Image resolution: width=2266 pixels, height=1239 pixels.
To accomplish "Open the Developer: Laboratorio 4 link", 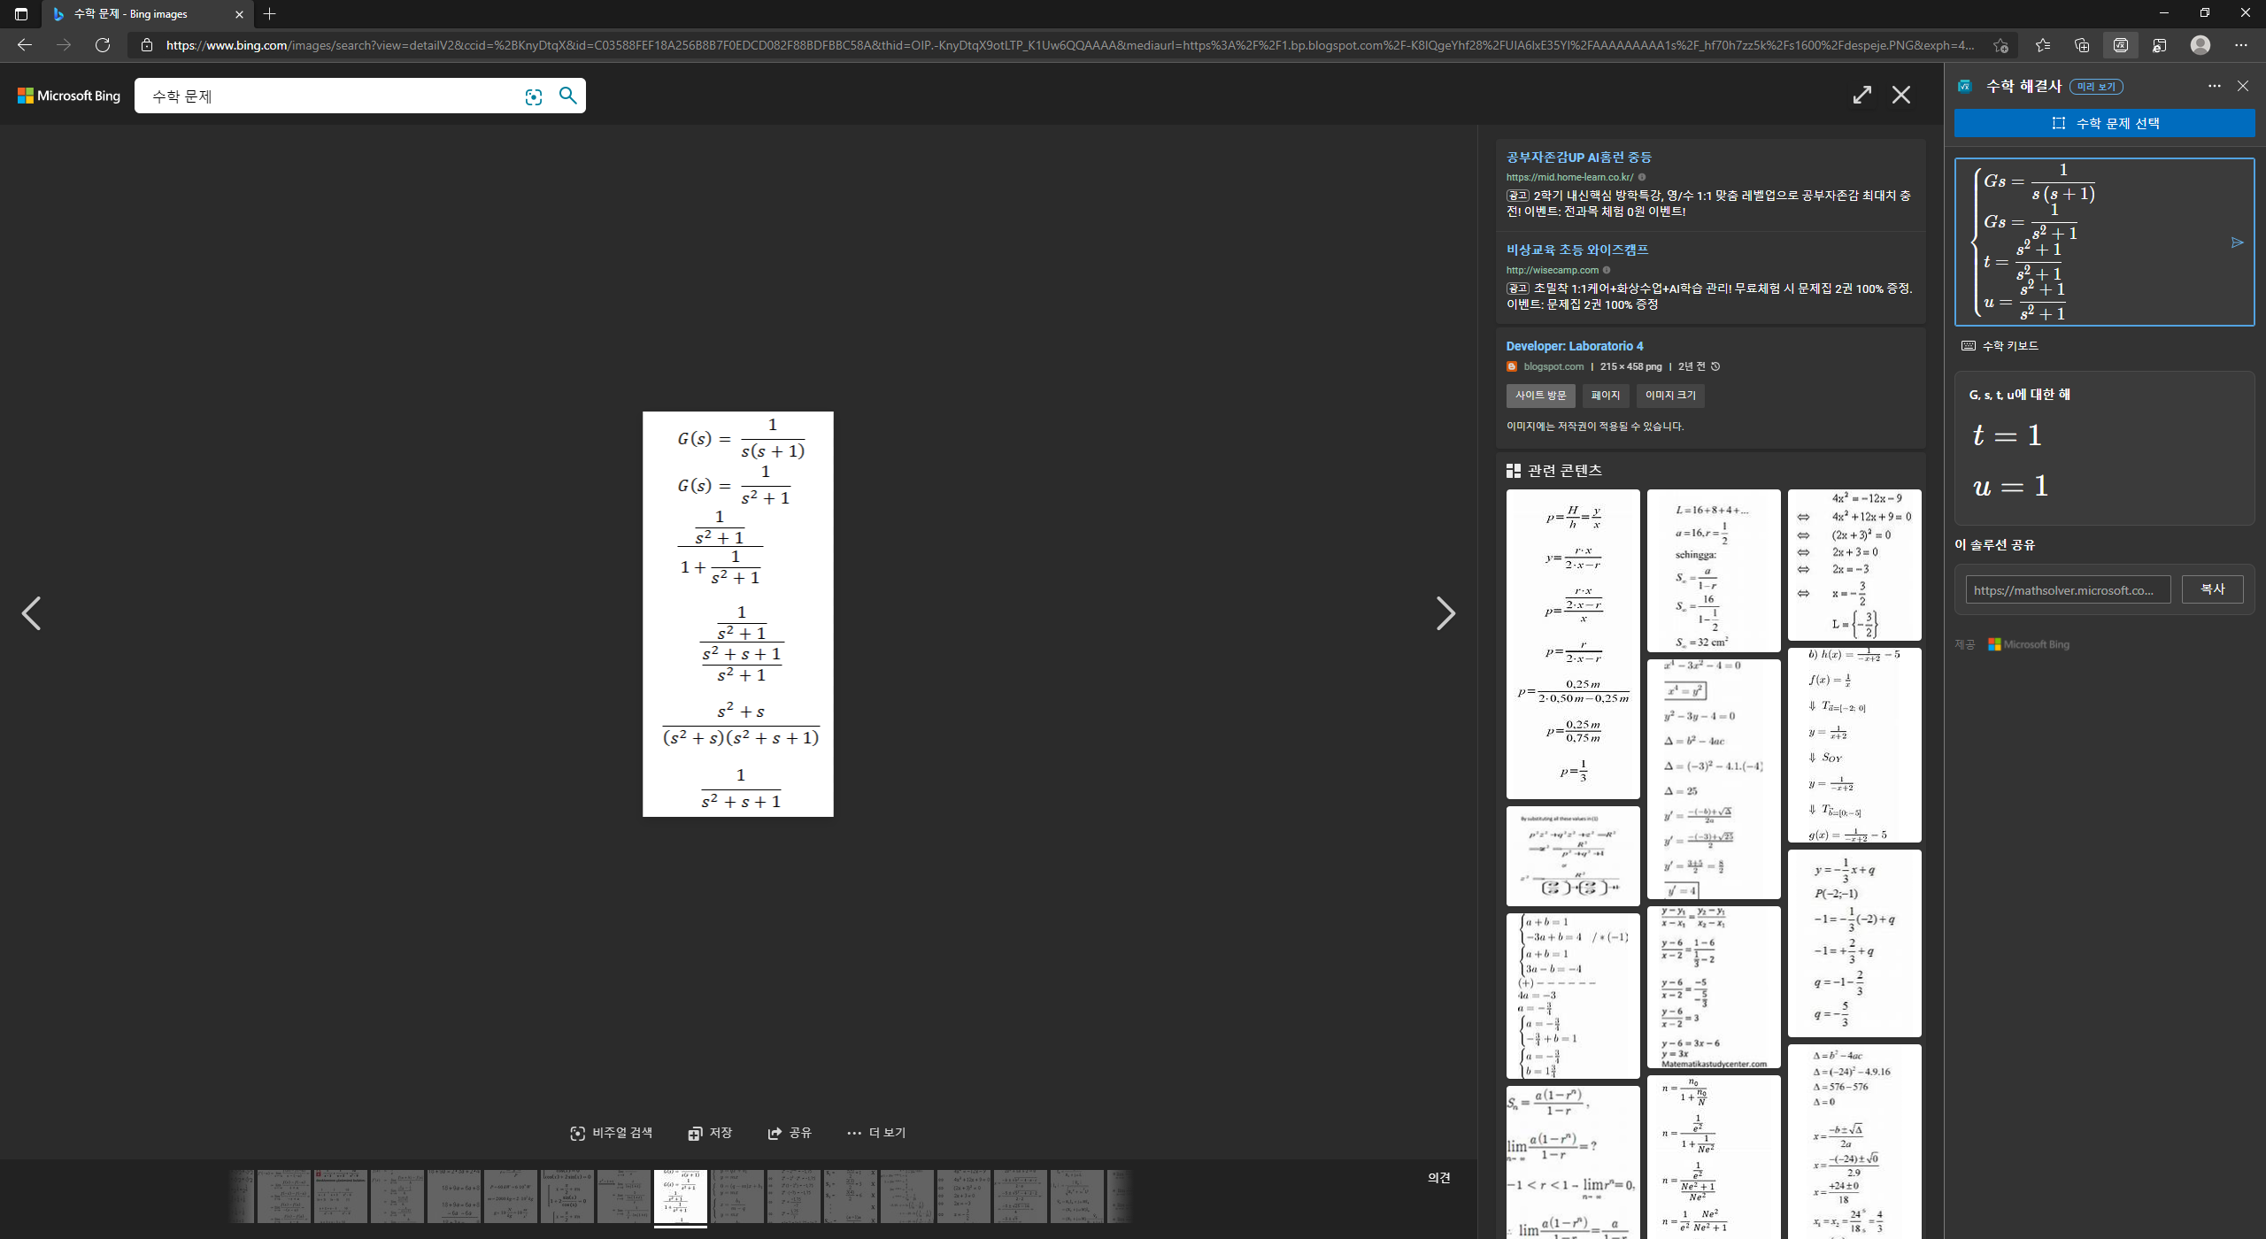I will (x=1574, y=346).
